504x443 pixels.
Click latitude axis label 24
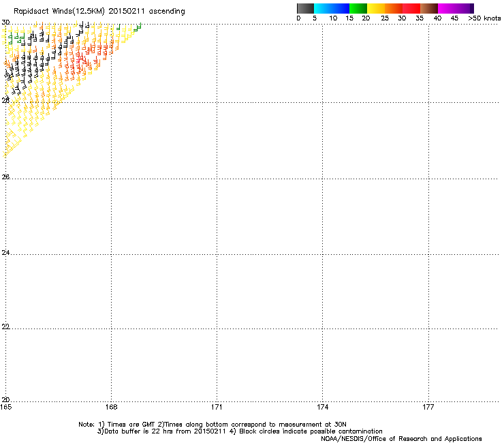pyautogui.click(x=5, y=253)
